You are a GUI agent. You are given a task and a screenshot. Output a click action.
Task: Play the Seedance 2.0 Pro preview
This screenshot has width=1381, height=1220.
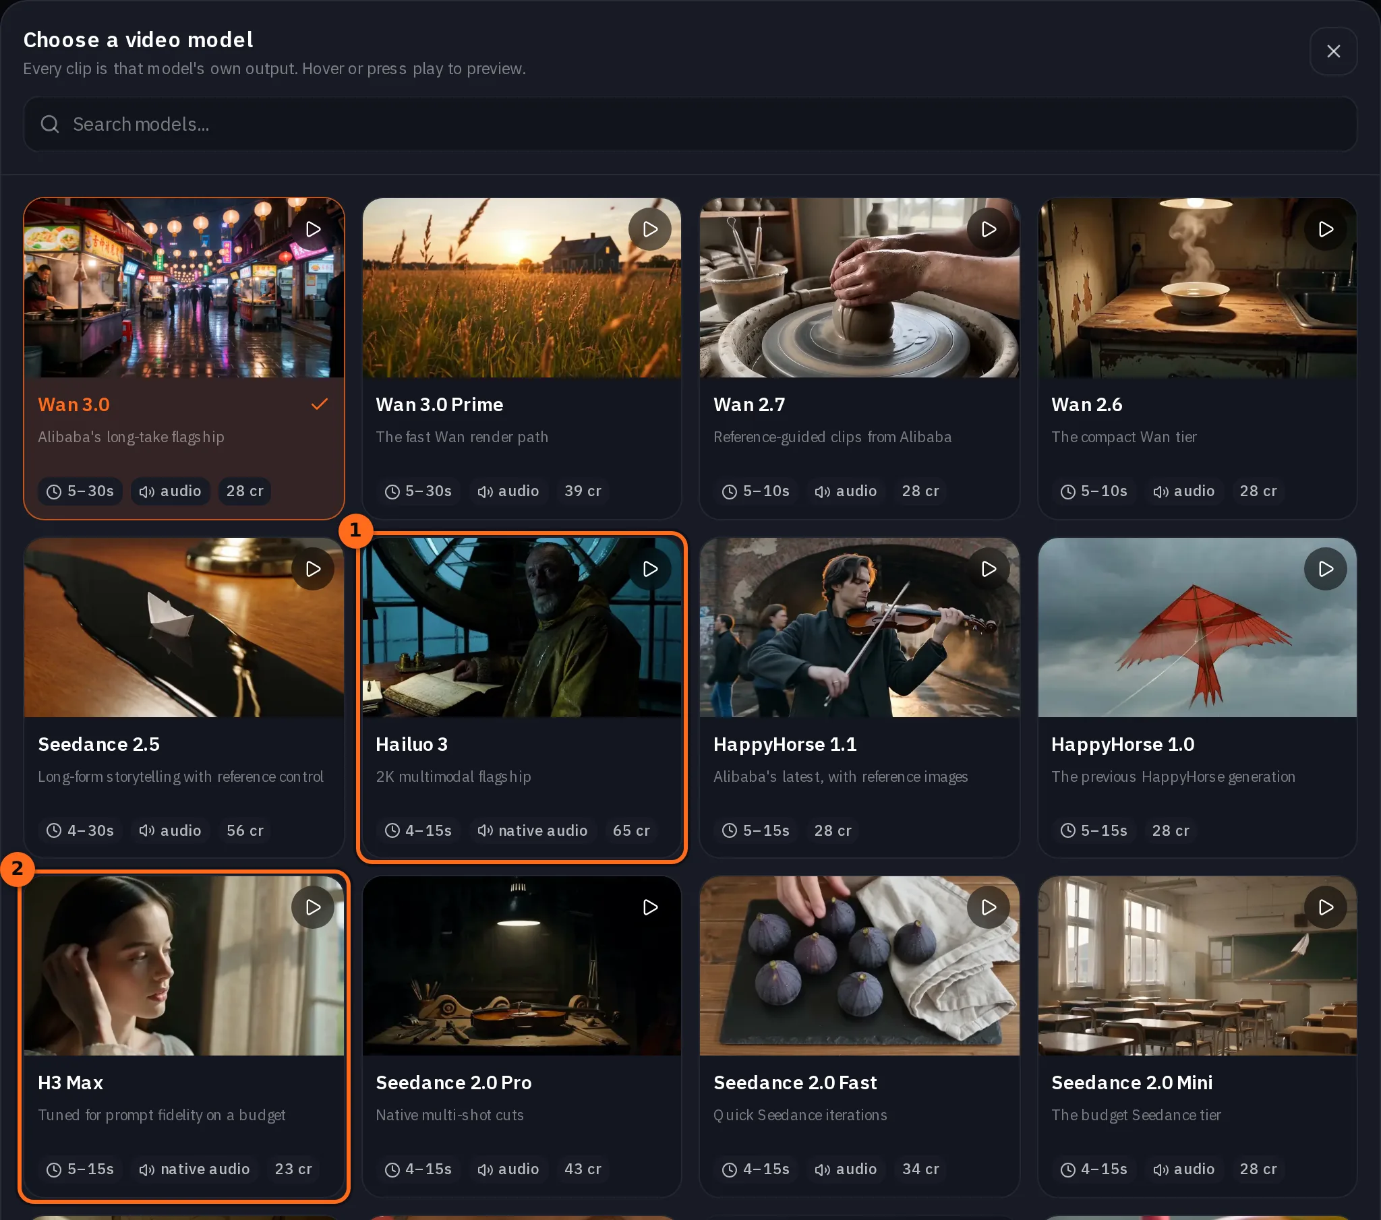pyautogui.click(x=650, y=907)
